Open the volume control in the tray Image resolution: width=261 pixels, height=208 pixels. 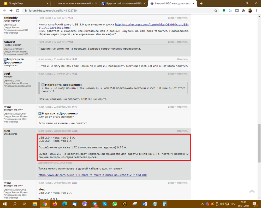(x=222, y=204)
